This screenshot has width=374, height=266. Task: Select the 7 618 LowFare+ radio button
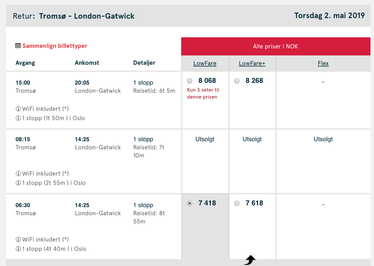click(x=237, y=203)
